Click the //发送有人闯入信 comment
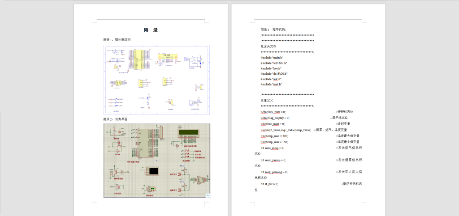 point(349,172)
